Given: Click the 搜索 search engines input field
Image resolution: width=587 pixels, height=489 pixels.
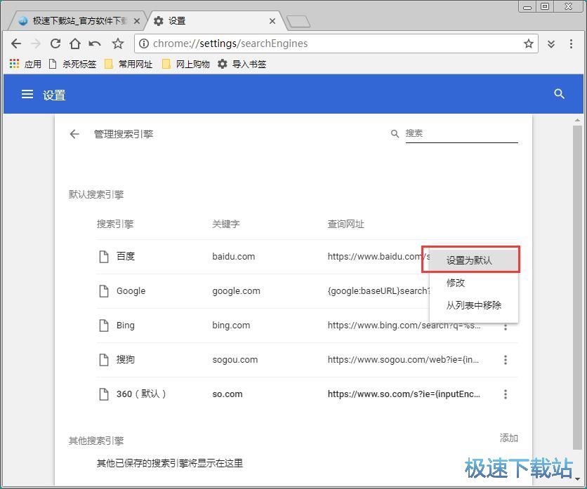Looking at the screenshot, I should point(461,133).
